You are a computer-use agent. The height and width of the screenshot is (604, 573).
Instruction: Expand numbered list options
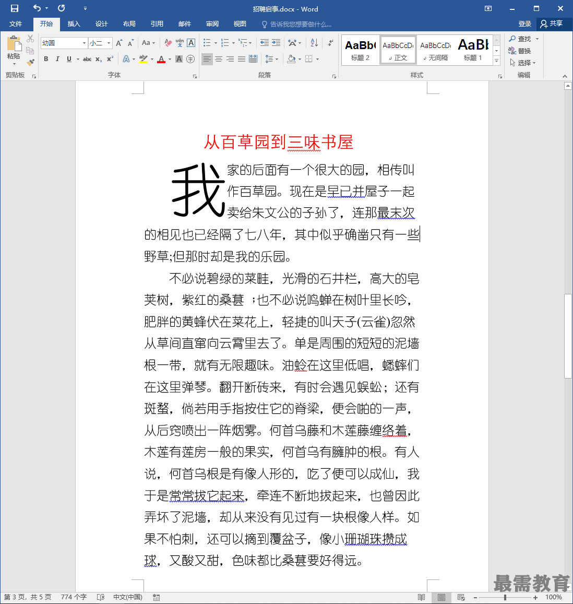coord(233,43)
